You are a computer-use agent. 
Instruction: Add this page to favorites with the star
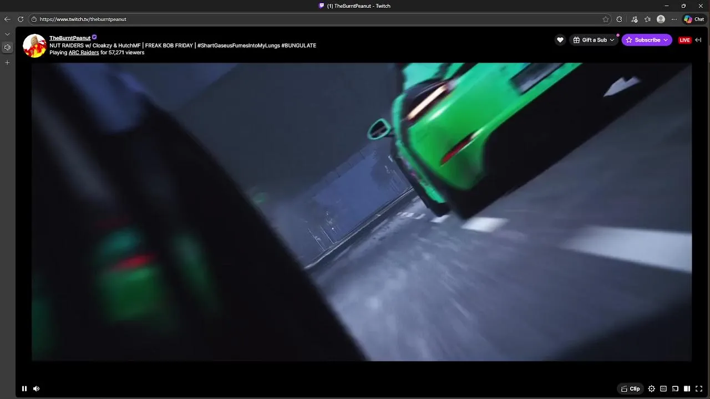pos(606,19)
